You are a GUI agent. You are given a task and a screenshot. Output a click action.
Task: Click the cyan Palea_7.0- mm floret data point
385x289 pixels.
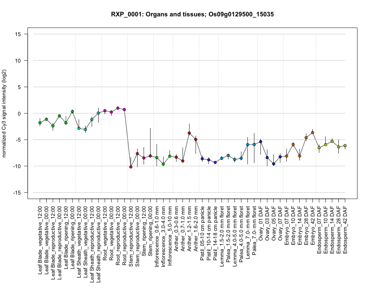[x=254, y=144]
